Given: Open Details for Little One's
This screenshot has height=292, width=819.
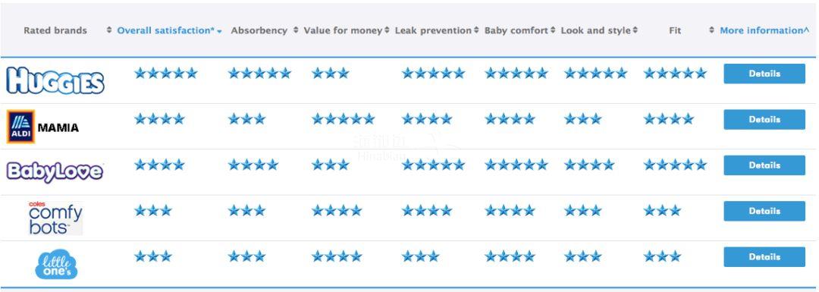Looking at the screenshot, I should 764,257.
